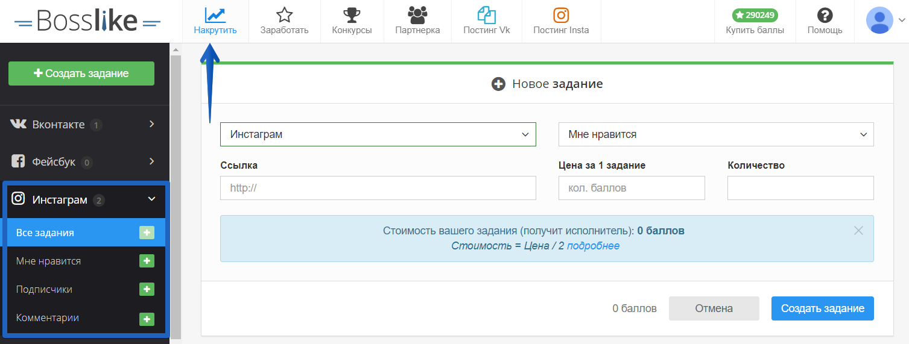
Task: Expand the Вконтакте section chevron
Action: click(151, 124)
